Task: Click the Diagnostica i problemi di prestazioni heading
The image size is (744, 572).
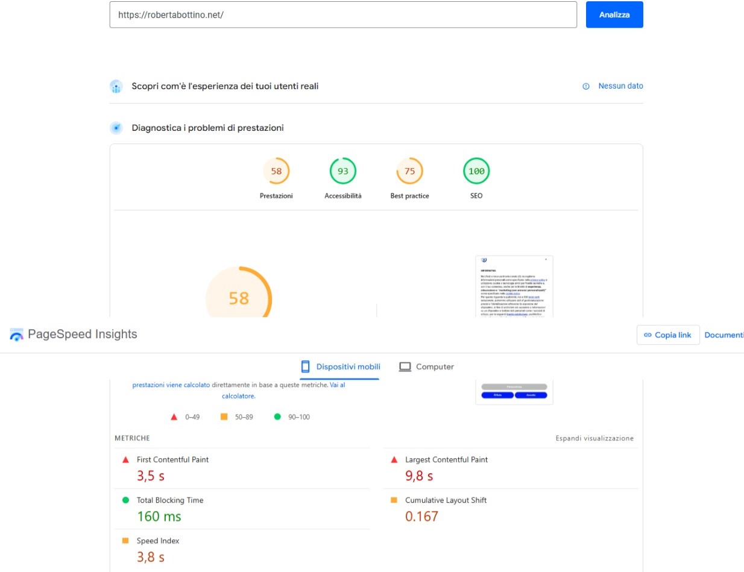Action: point(207,128)
